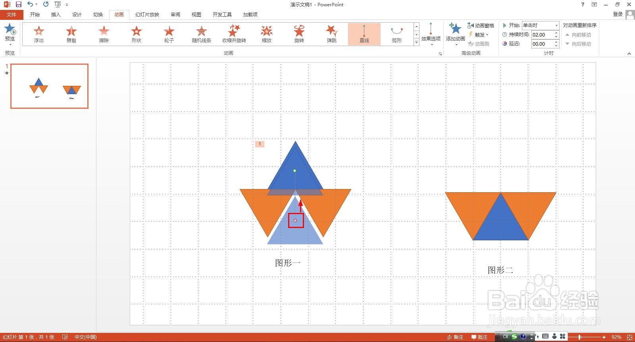This screenshot has width=635, height=342.
Task: Adjust the zoom slider in status bar
Action: tap(580, 337)
